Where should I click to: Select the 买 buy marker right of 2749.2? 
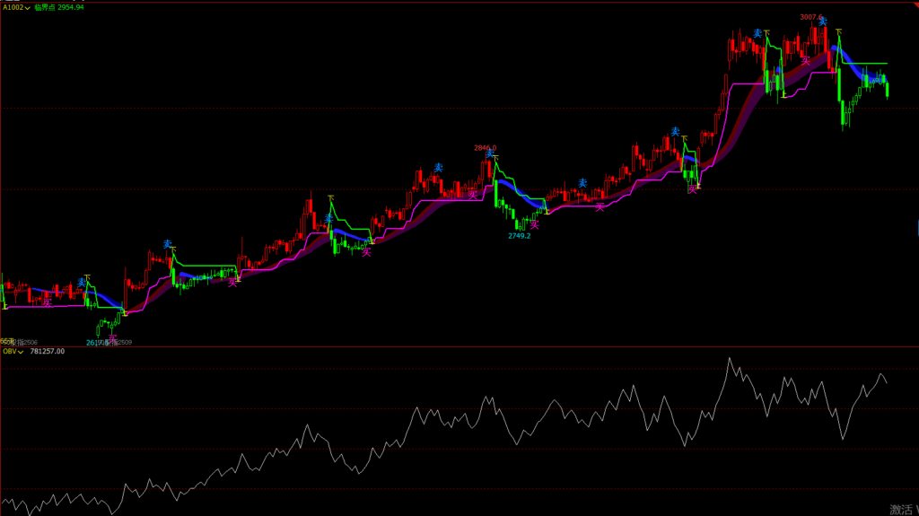click(x=535, y=225)
